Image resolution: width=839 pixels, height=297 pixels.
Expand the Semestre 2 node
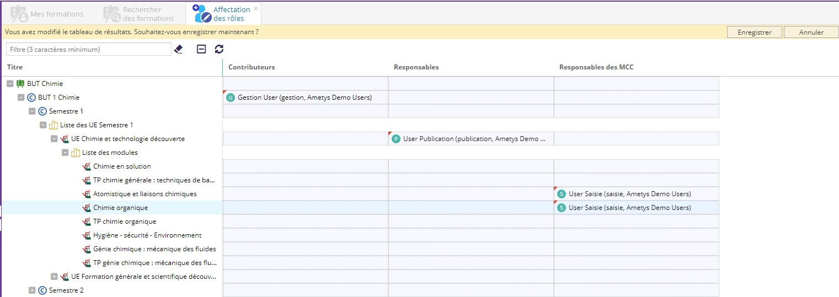click(x=32, y=290)
